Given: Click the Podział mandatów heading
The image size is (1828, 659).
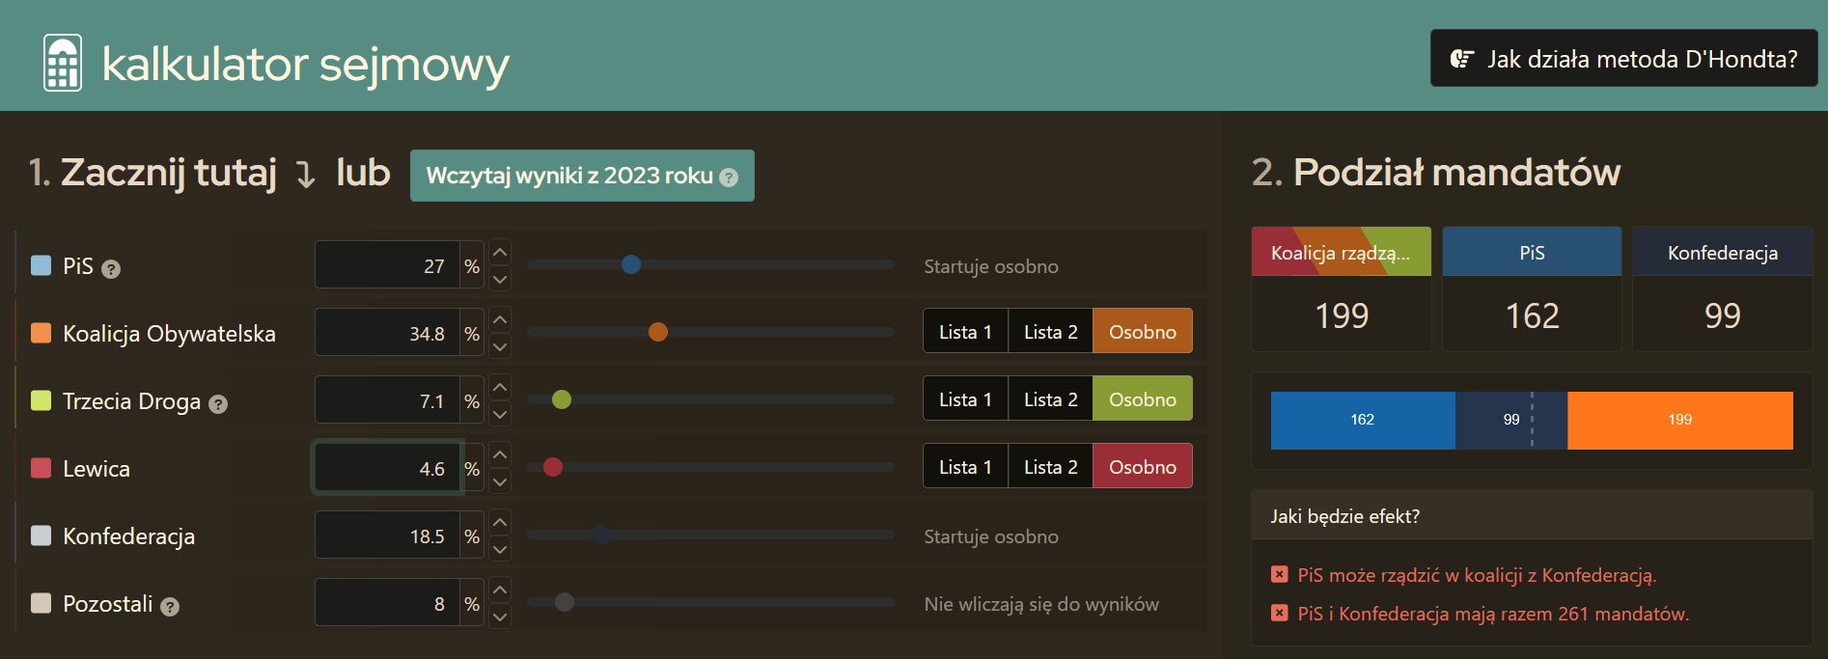Looking at the screenshot, I should click(1456, 173).
